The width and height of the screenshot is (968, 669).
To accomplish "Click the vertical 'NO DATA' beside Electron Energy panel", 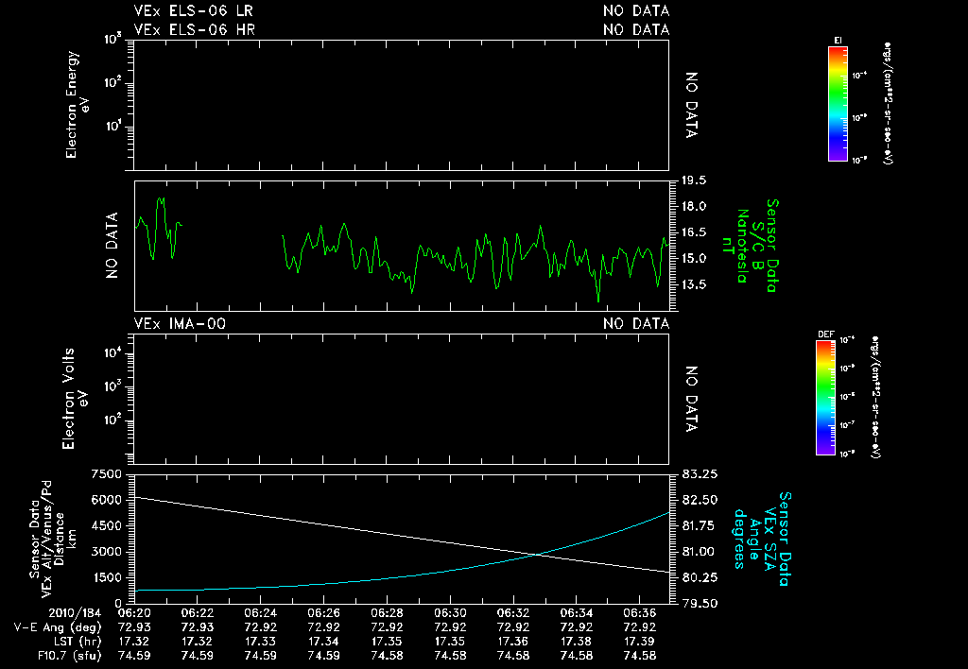I will (x=691, y=105).
